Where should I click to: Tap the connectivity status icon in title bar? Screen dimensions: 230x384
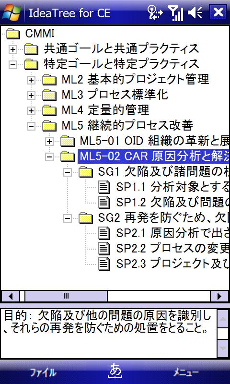coord(155,13)
